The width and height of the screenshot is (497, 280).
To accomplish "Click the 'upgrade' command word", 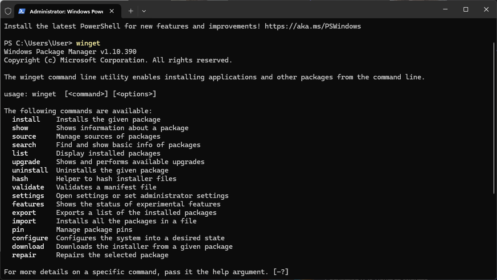I will click(x=26, y=162).
